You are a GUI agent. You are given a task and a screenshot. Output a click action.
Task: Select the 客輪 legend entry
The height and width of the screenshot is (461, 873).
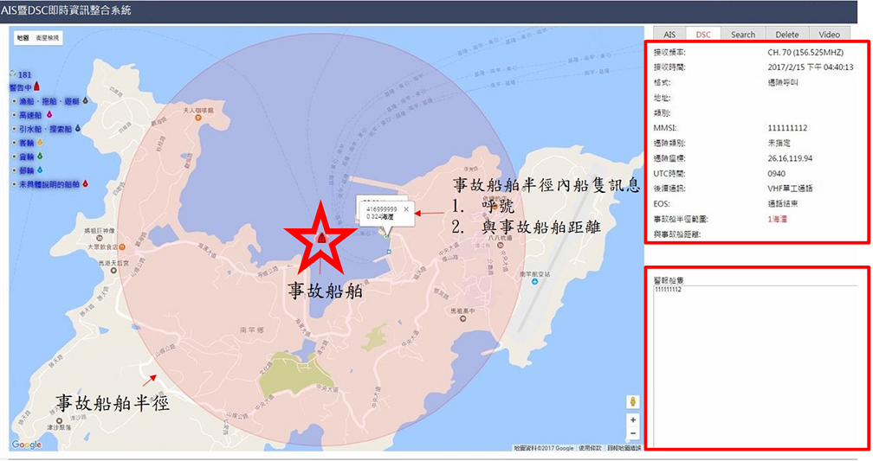click(27, 143)
